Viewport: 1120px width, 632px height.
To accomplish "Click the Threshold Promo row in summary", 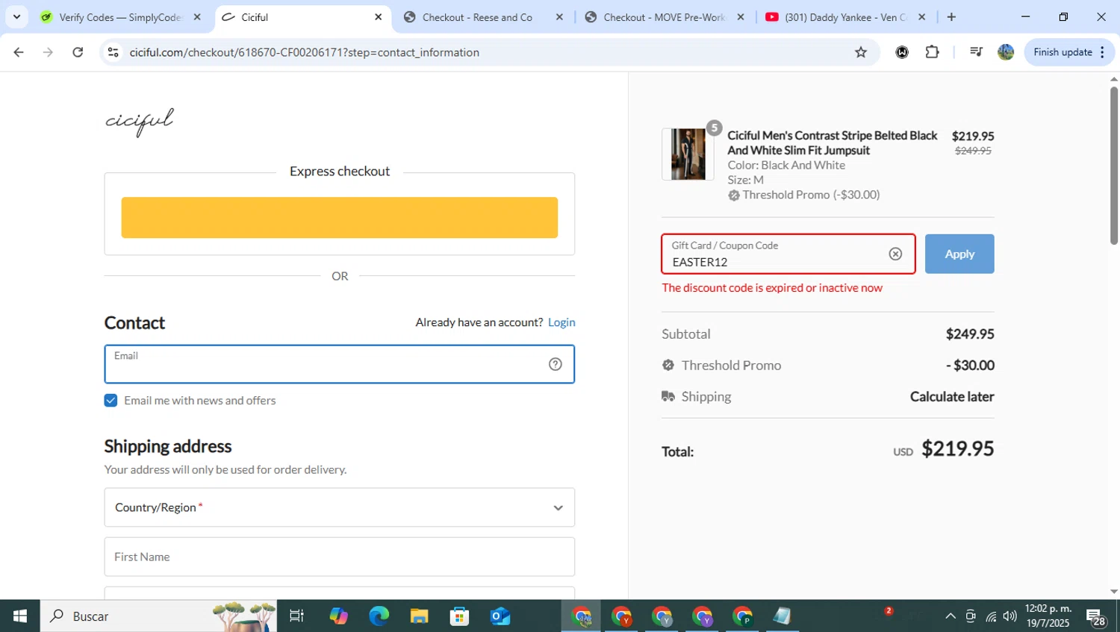I will pos(827,366).
